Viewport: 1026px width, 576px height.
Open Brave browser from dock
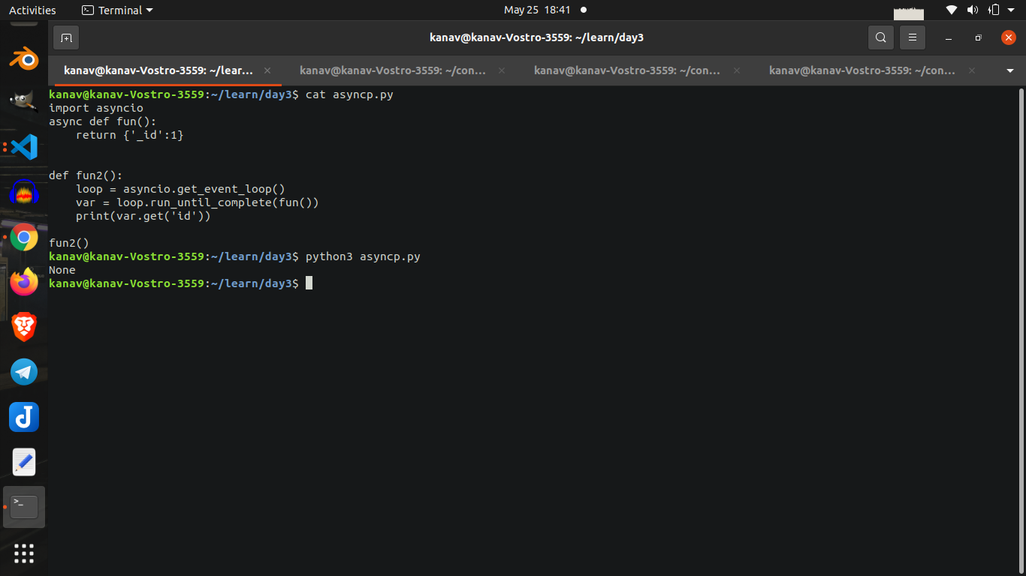pos(24,327)
